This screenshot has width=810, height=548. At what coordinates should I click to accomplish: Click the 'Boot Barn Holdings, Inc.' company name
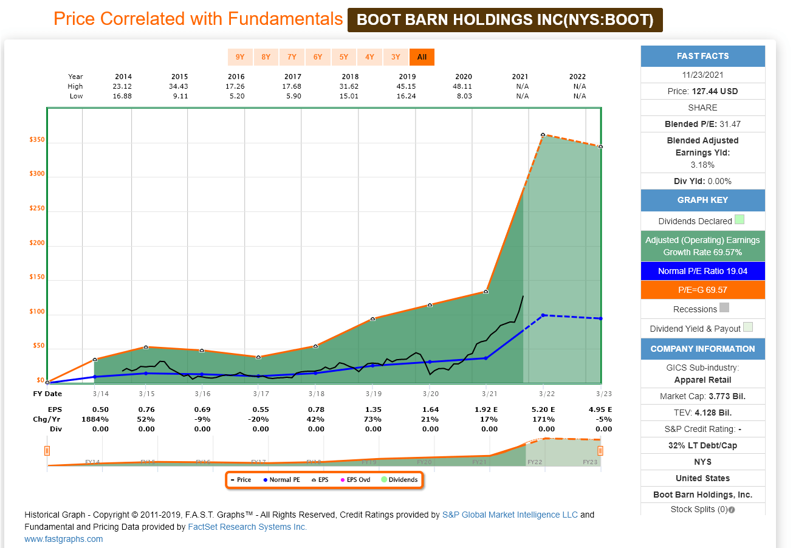(x=702, y=495)
